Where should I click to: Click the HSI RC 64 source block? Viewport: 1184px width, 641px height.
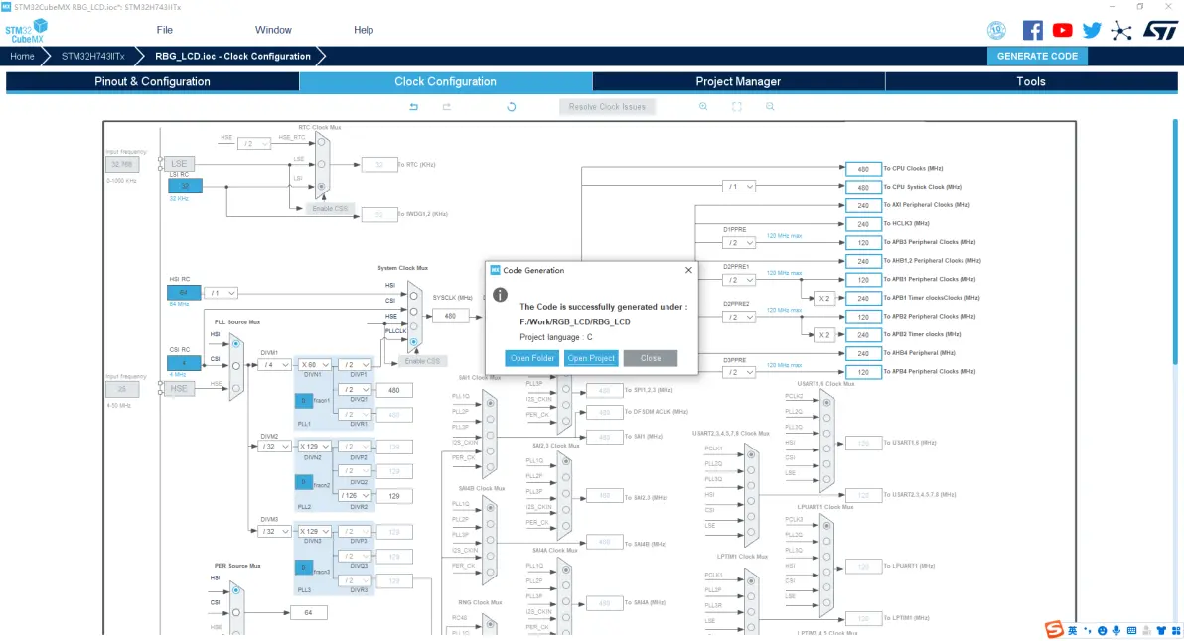[x=184, y=293]
